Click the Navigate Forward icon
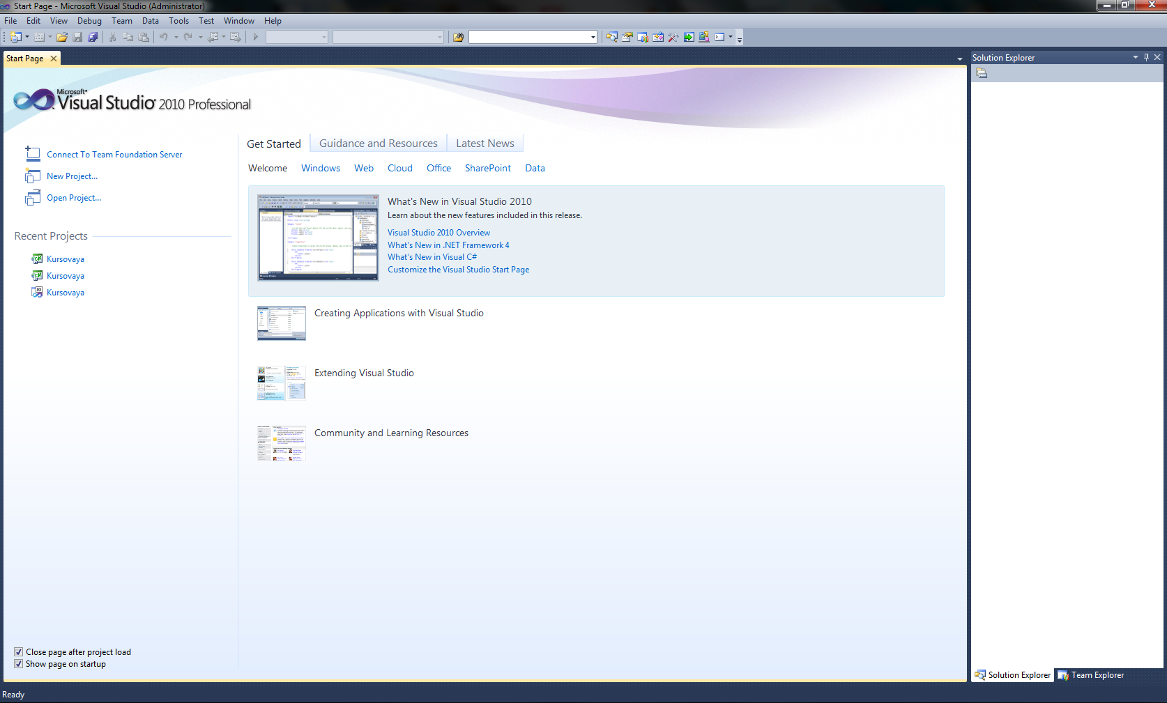 (x=236, y=37)
